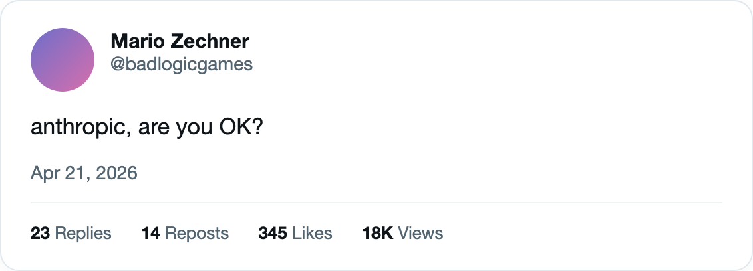The height and width of the screenshot is (271, 753).
Task: Click the "Views" label text
Action: [x=421, y=233]
